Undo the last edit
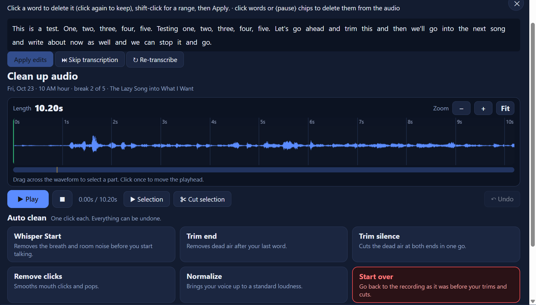 pyautogui.click(x=502, y=199)
